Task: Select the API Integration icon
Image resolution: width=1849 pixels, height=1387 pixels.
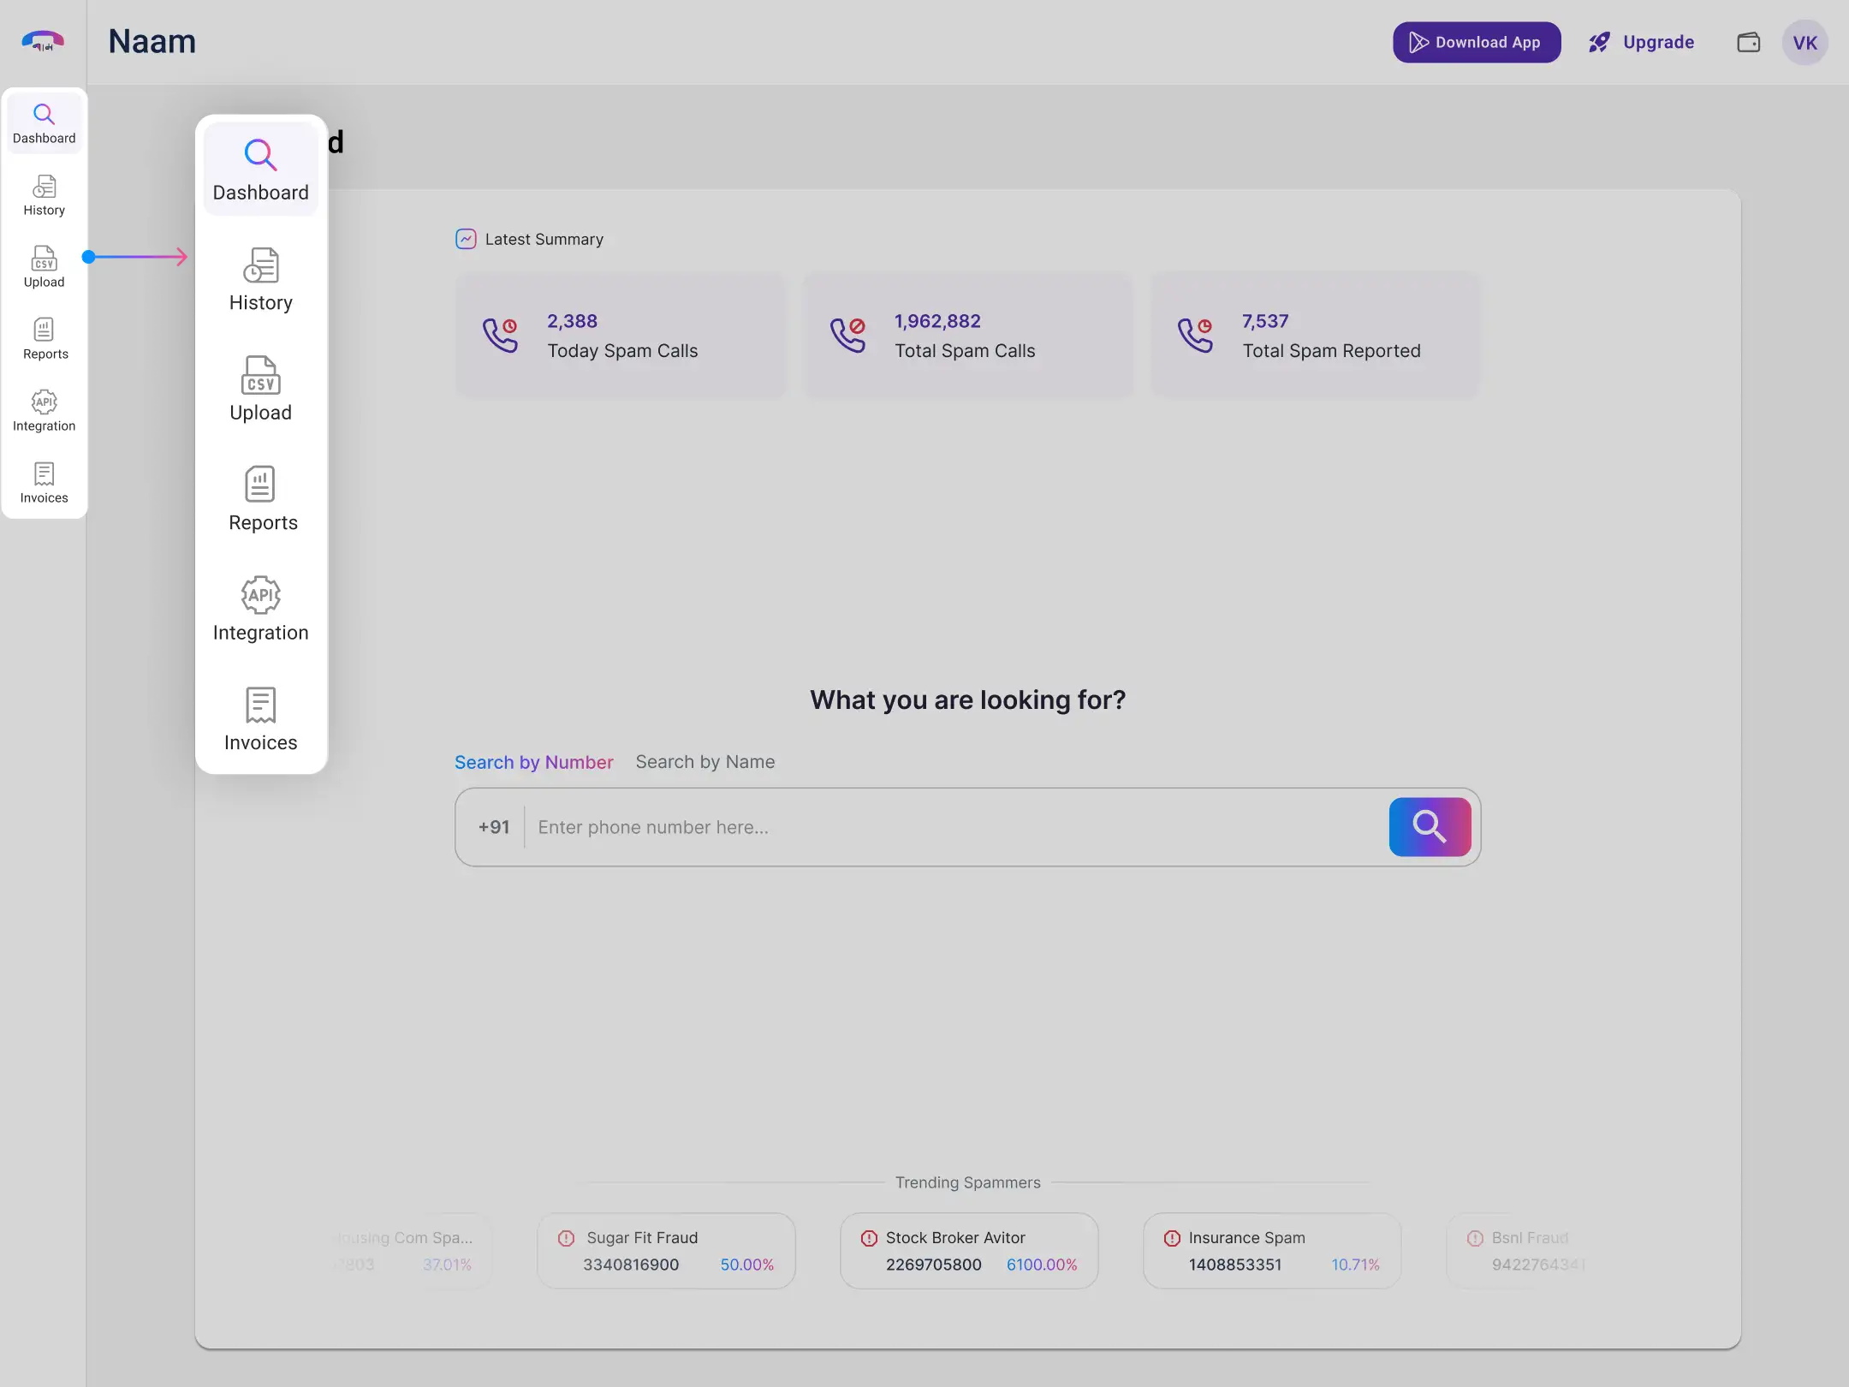Action: [45, 411]
